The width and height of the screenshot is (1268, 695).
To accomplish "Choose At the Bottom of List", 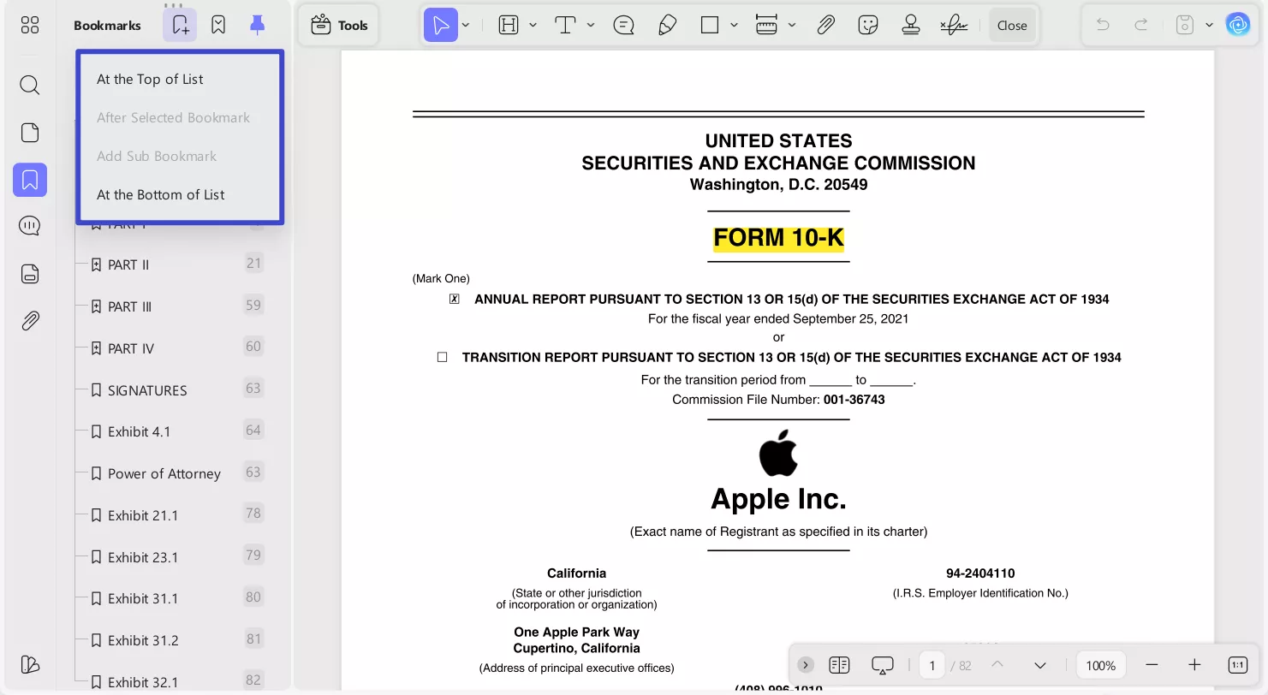I will 160,194.
